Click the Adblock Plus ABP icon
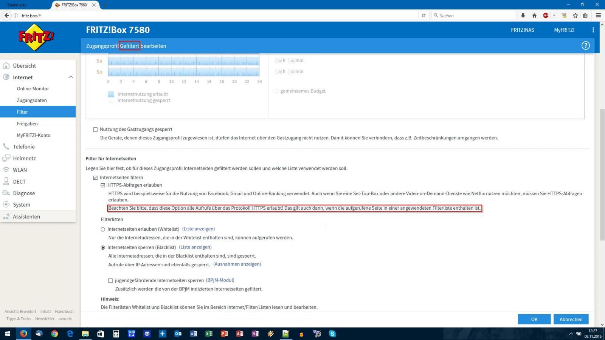Screen dimensions: 605x340 pos(546,15)
